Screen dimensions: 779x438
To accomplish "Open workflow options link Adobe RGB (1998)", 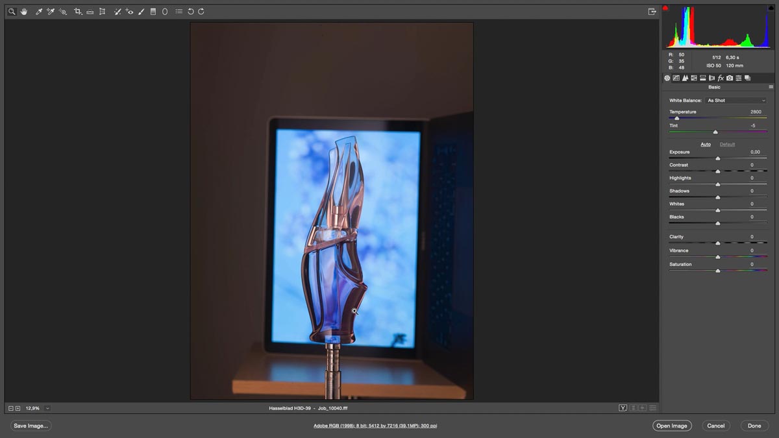I will click(x=375, y=426).
